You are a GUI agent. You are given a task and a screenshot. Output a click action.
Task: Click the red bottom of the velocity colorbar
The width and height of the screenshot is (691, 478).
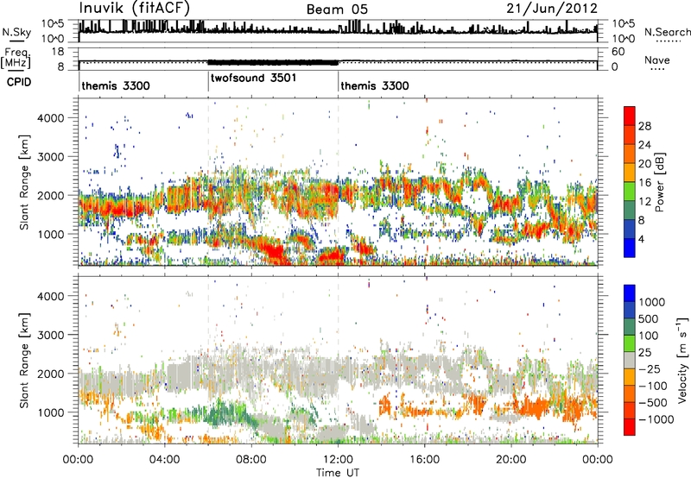pyautogui.click(x=630, y=427)
